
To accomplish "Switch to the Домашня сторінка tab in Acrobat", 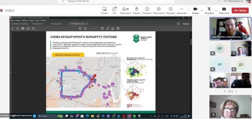I will pyautogui.click(x=20, y=24).
